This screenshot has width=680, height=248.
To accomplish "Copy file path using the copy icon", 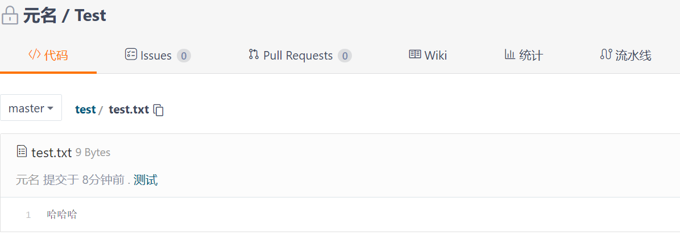I will click(x=159, y=110).
